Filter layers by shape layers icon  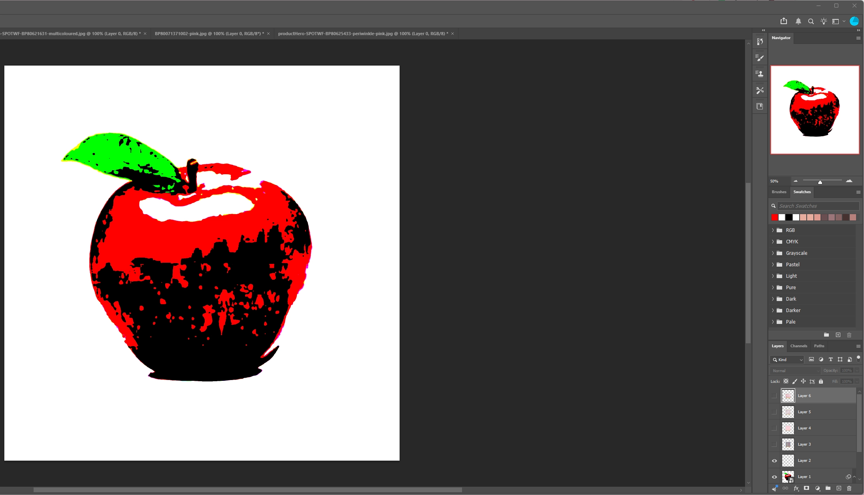pos(840,359)
